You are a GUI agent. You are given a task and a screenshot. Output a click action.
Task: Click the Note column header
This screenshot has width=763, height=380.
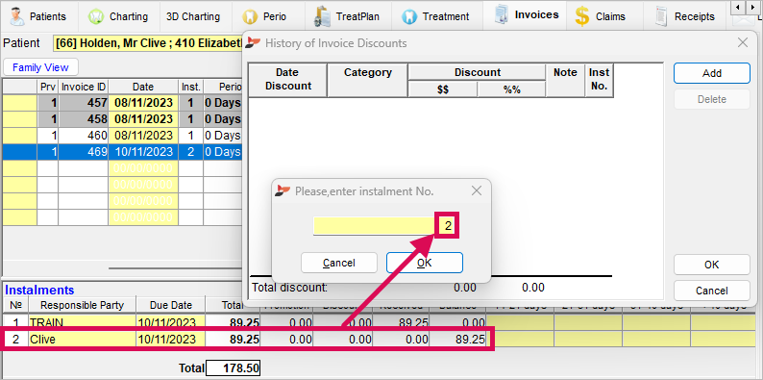point(565,80)
